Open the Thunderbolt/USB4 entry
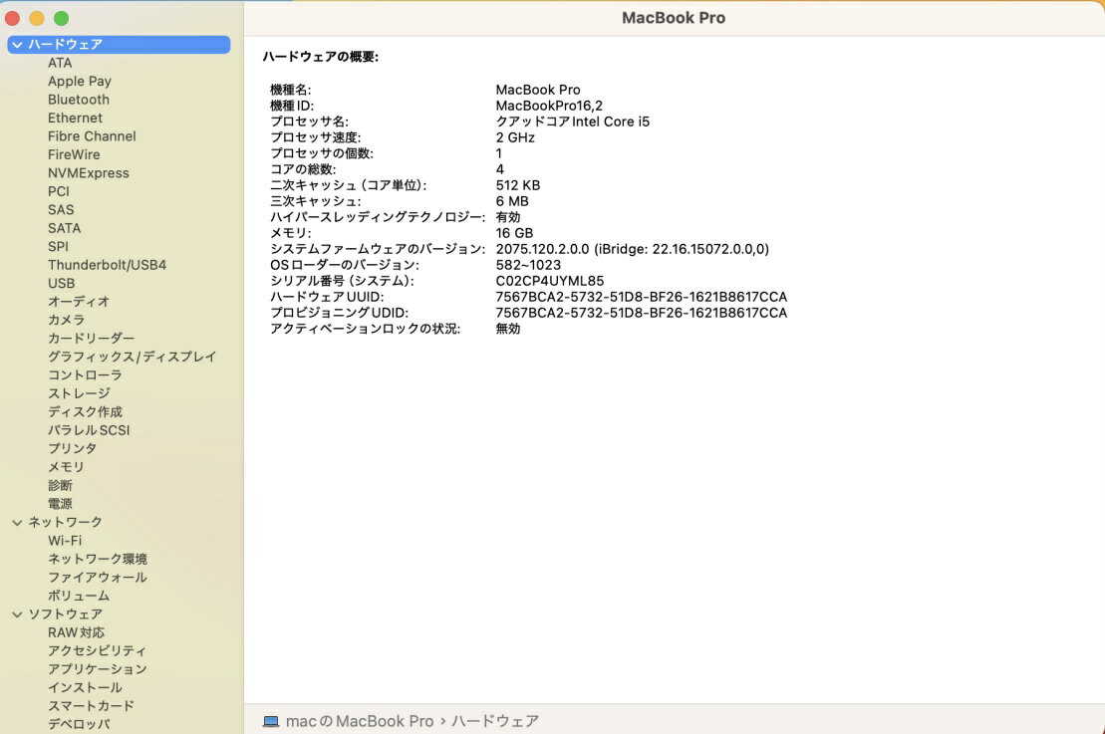 107,265
